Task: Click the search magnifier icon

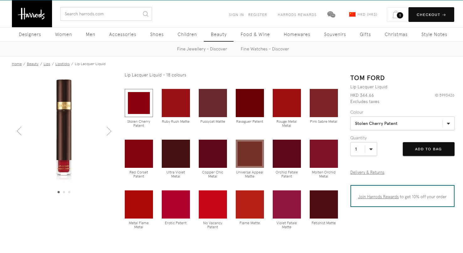Action: [x=145, y=14]
